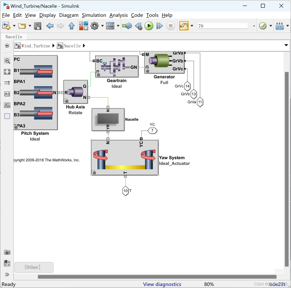The image size is (291, 288).
Task: Open the Simulation Data Inspector icon
Action: pyautogui.click(x=184, y=26)
